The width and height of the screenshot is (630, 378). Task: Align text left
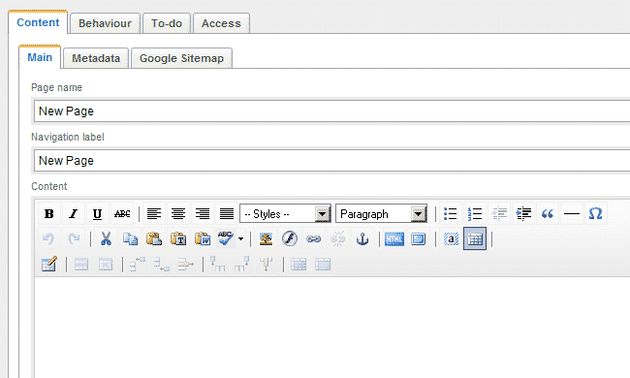pos(154,213)
